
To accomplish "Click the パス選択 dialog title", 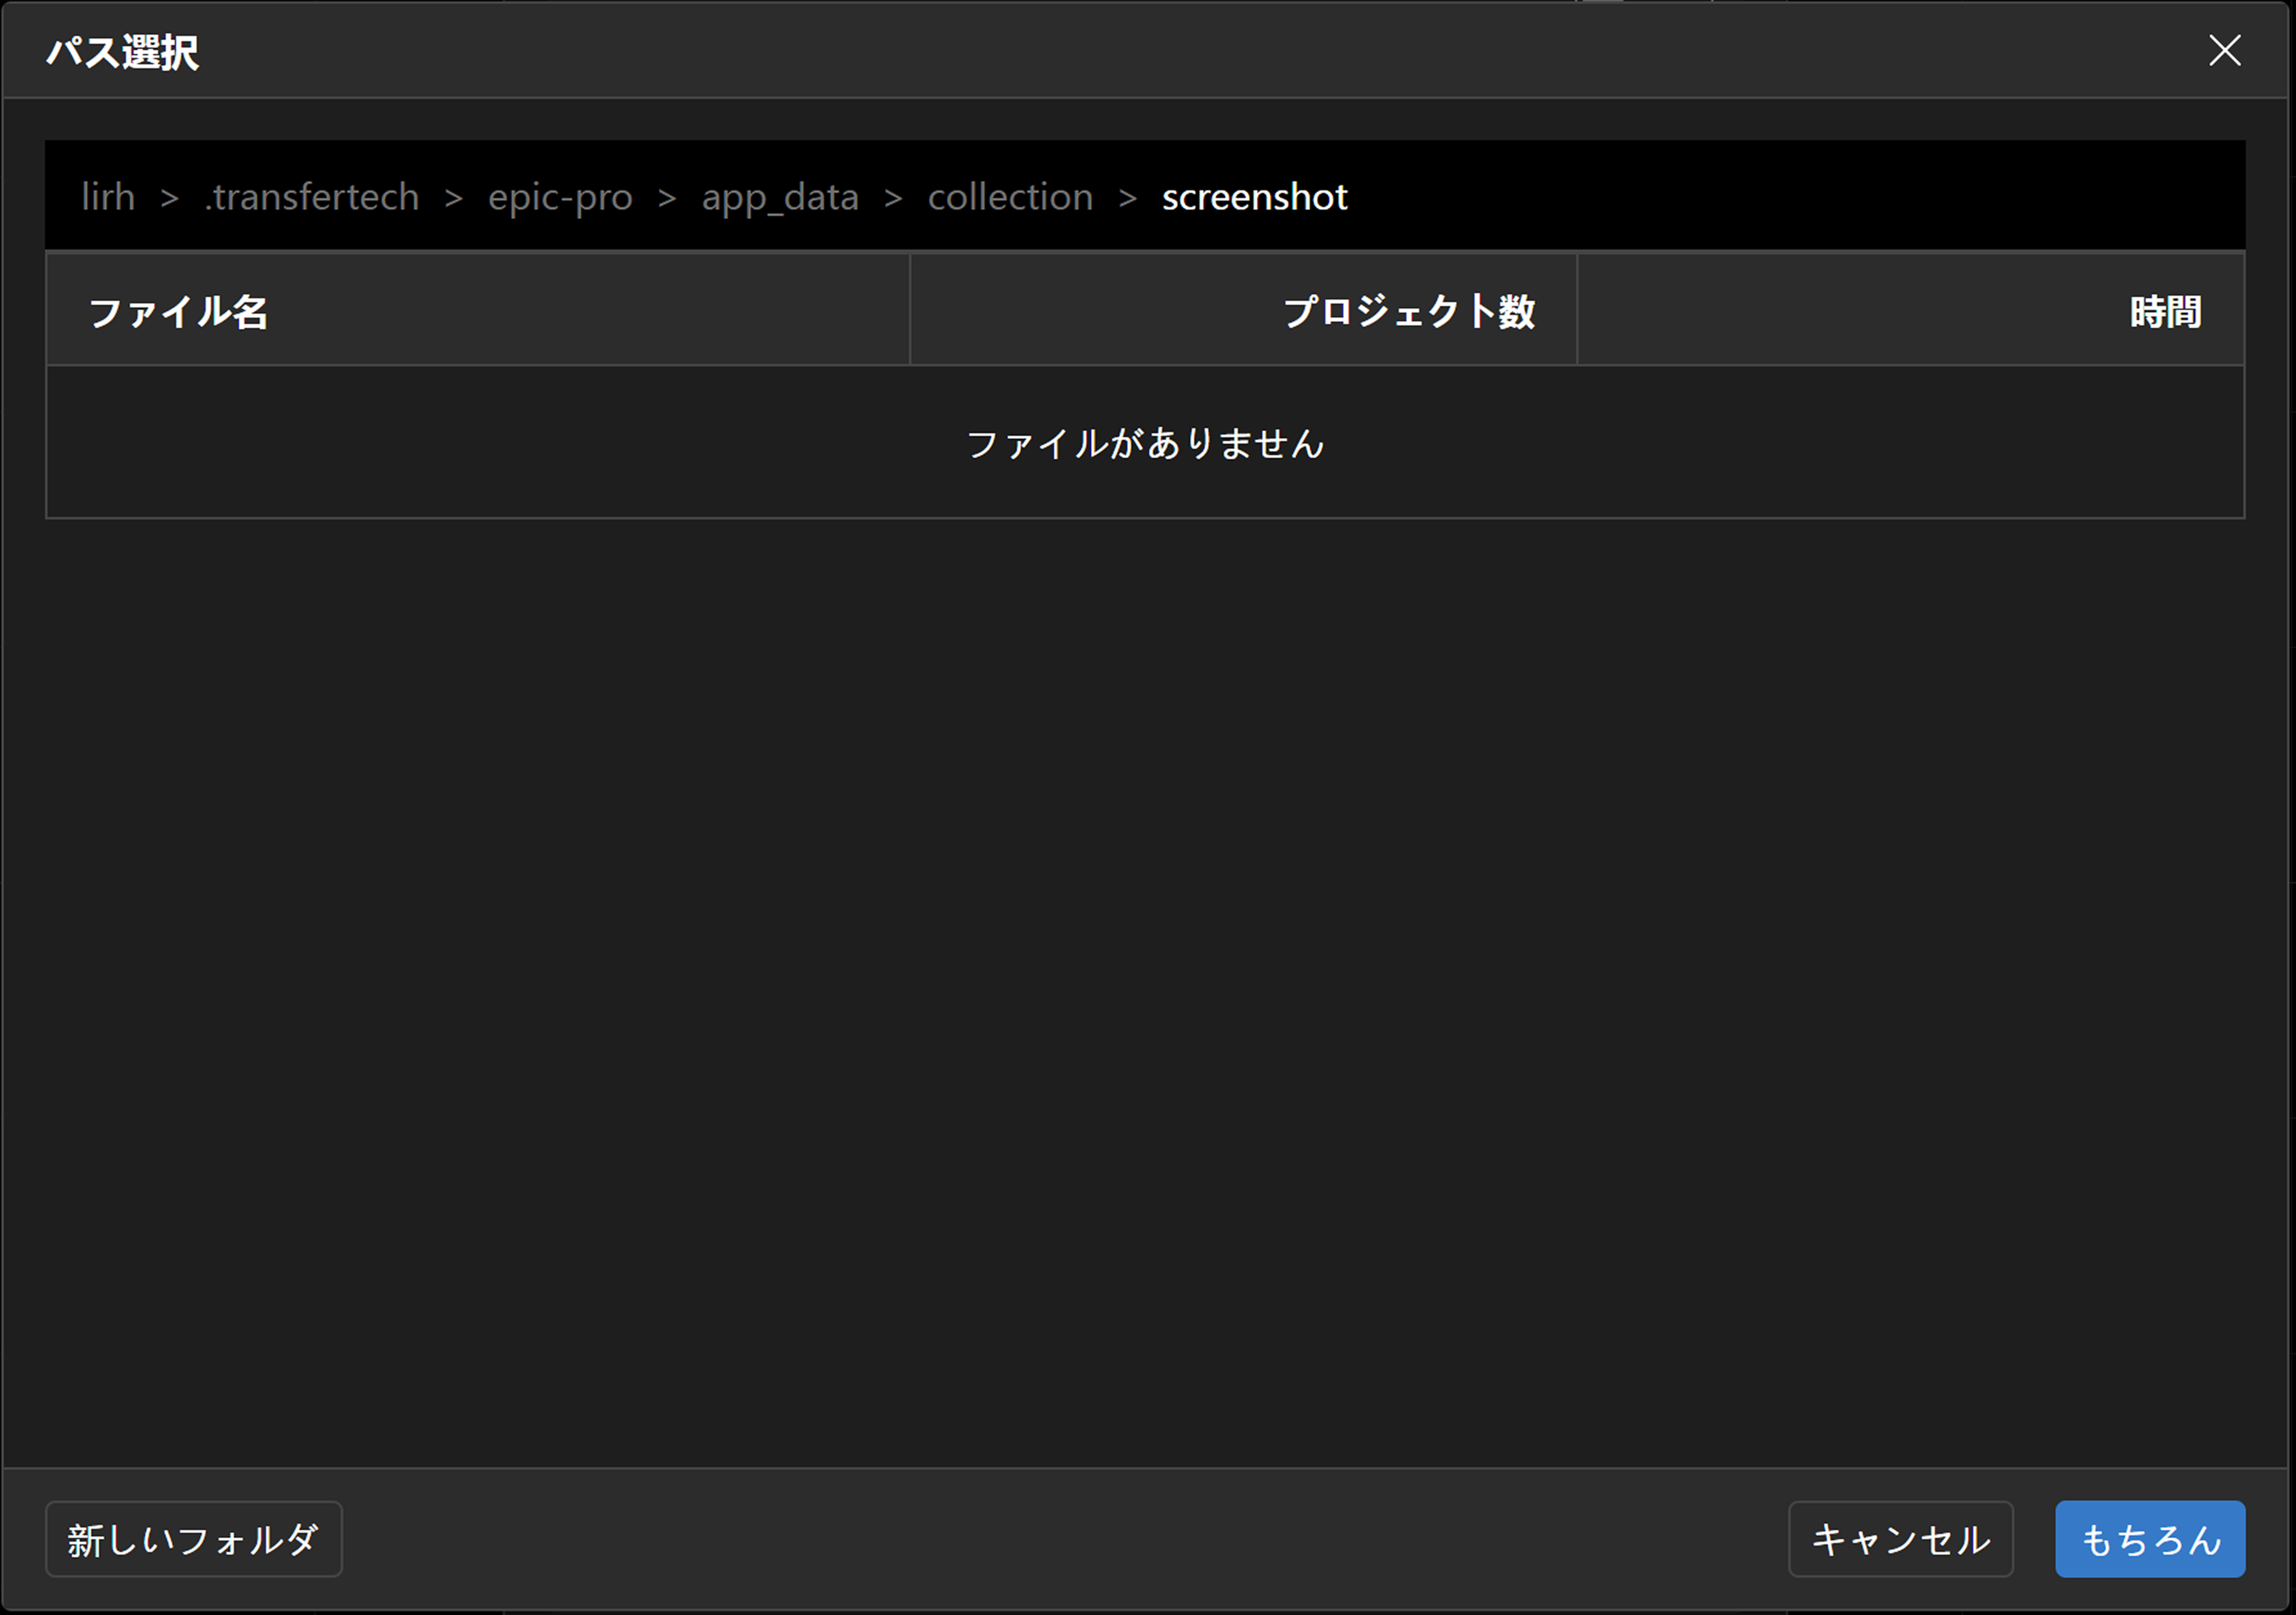I will tap(123, 52).
